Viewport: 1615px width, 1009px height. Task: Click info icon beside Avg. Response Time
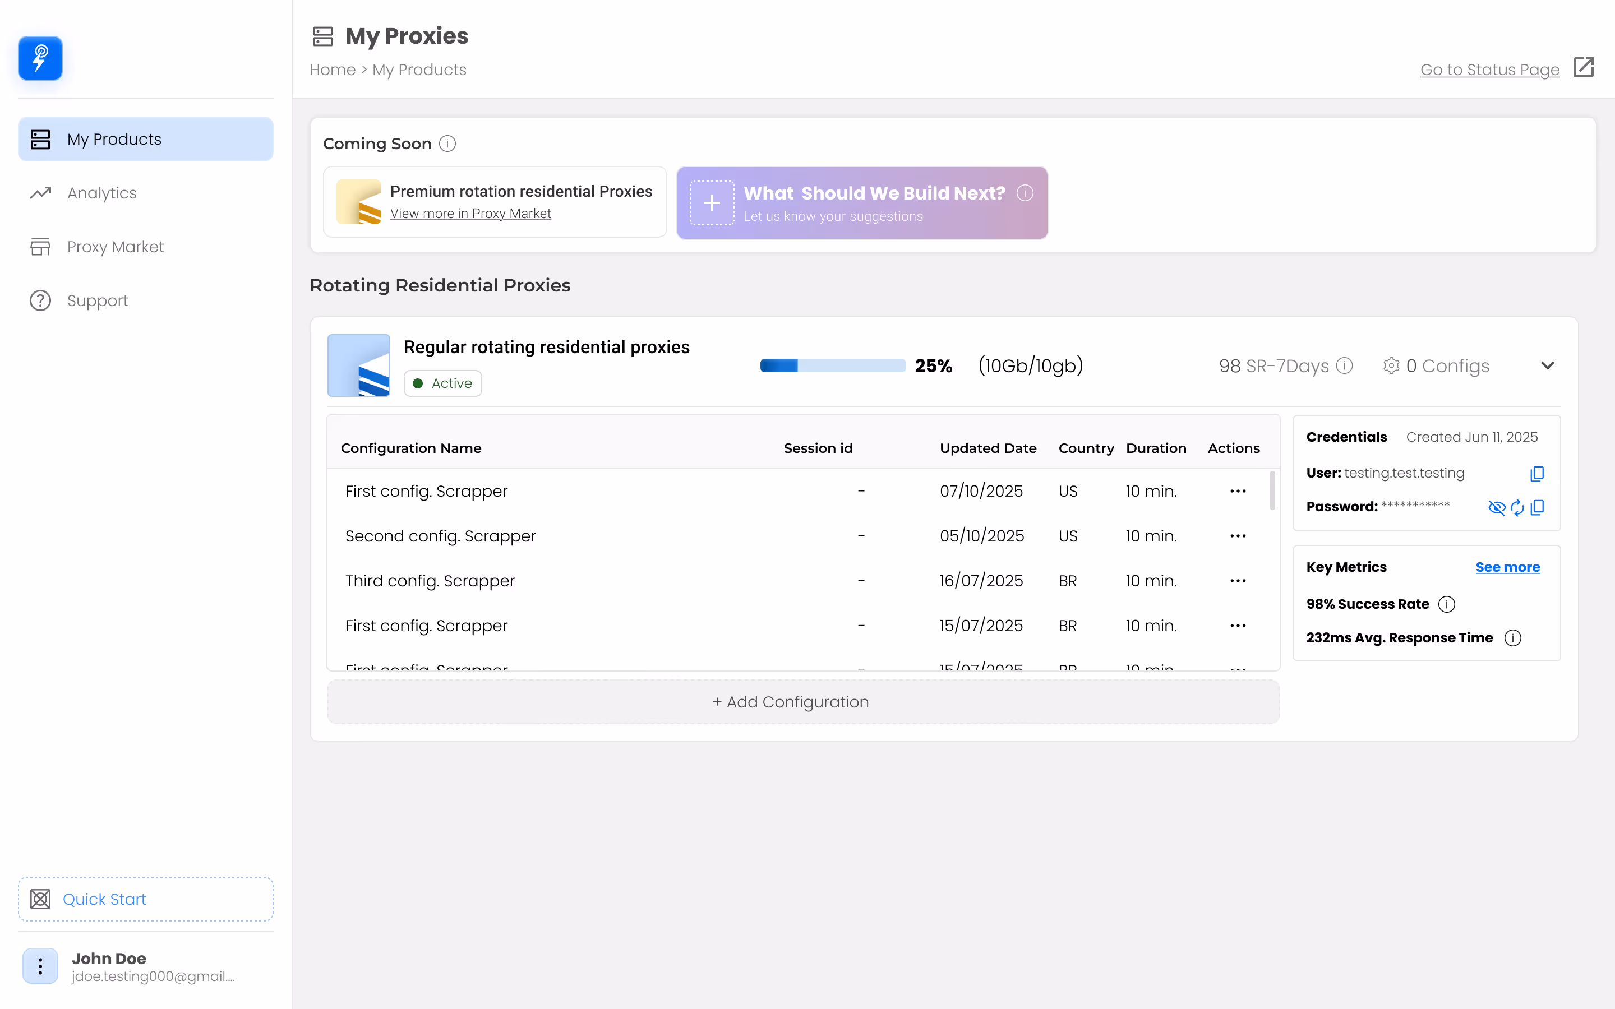(x=1512, y=638)
